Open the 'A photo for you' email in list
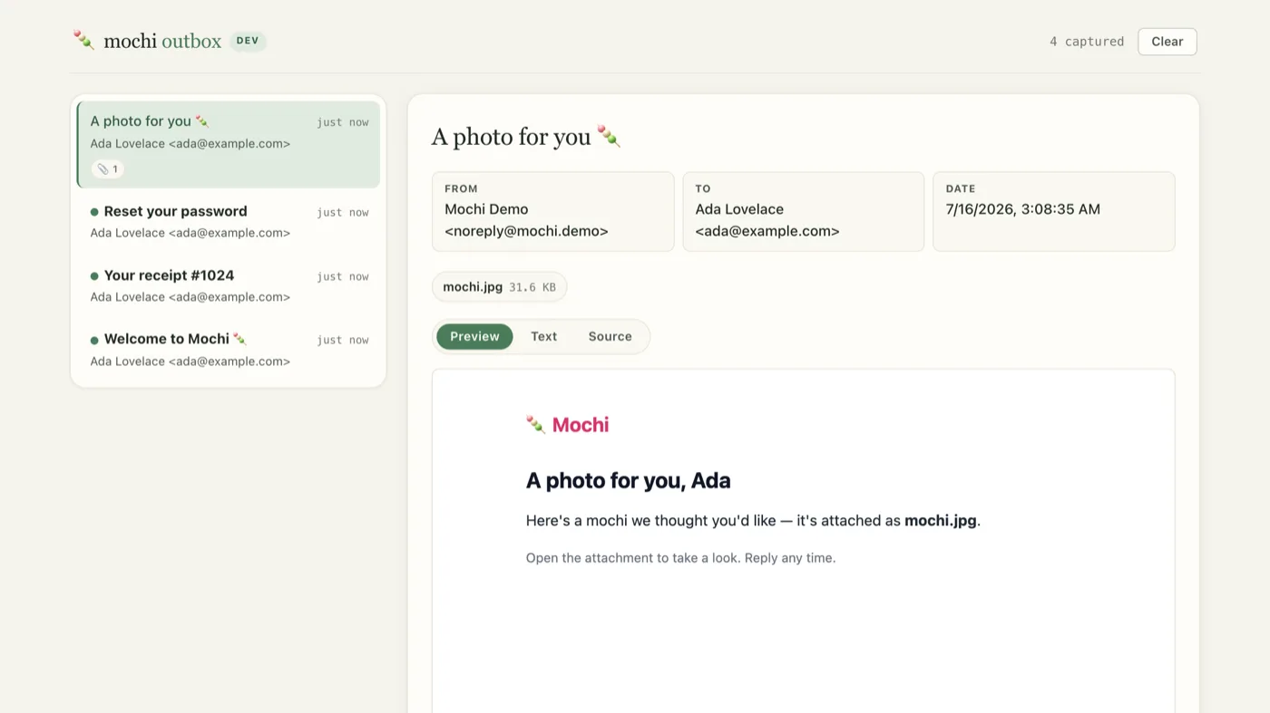The height and width of the screenshot is (713, 1270). pos(229,145)
